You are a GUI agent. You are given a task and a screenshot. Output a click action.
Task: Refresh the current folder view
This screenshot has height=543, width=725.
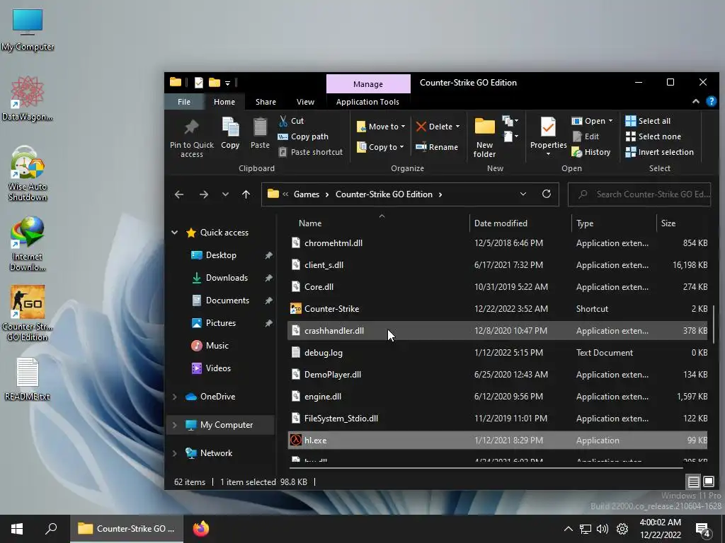(546, 194)
